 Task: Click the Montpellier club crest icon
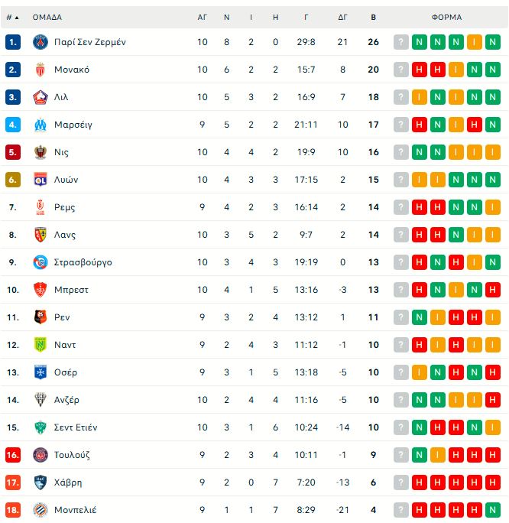click(41, 510)
